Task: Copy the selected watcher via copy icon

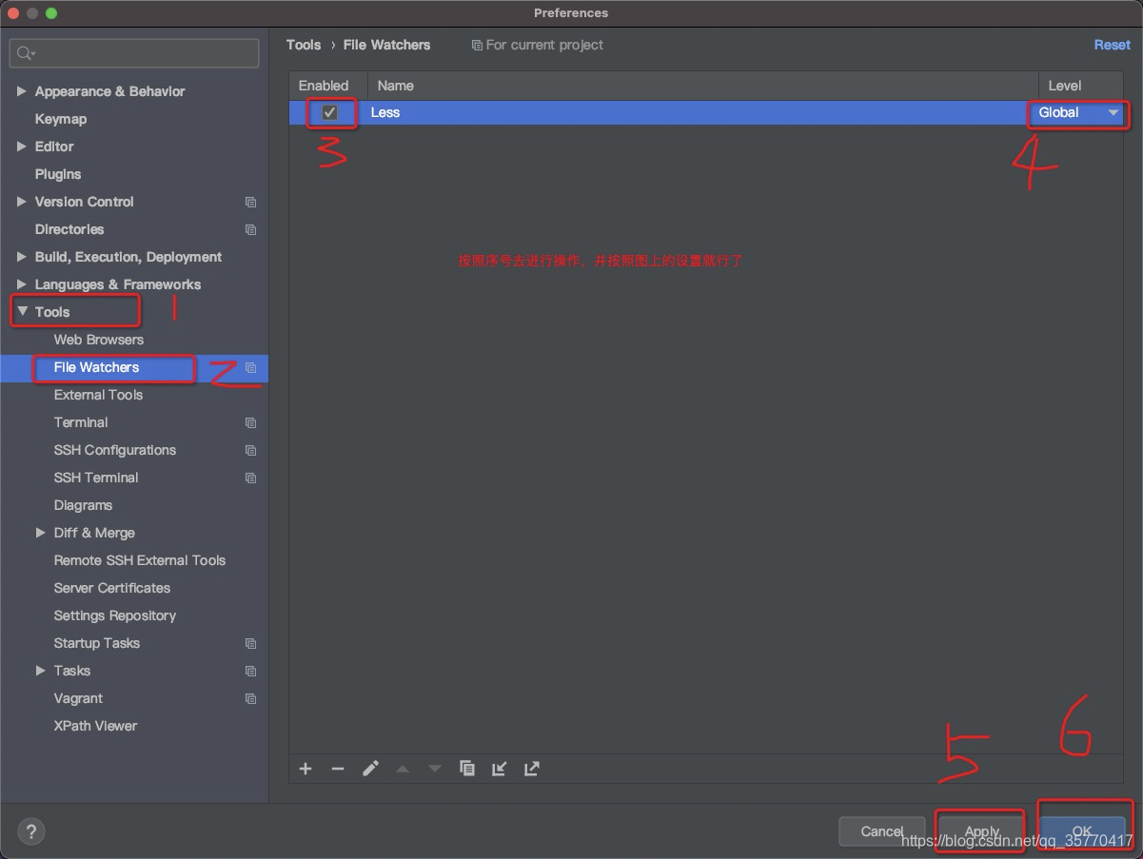Action: (467, 769)
